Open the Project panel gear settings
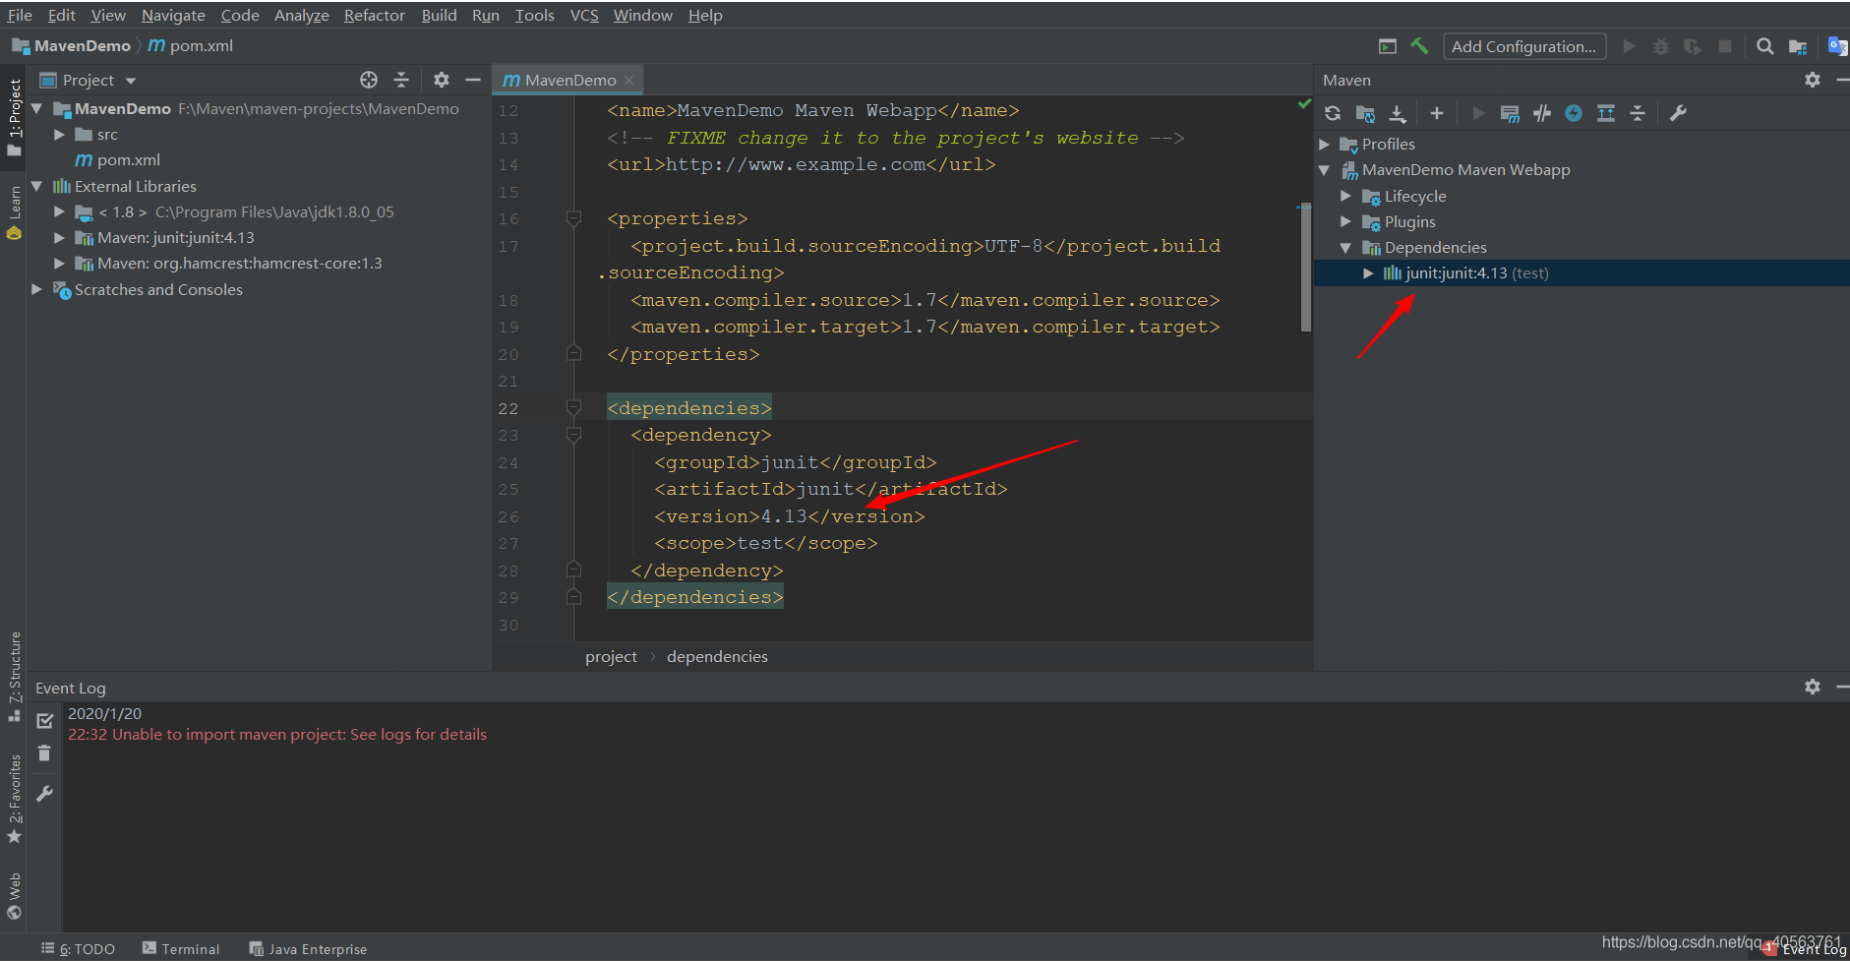The image size is (1850, 961). [x=442, y=80]
